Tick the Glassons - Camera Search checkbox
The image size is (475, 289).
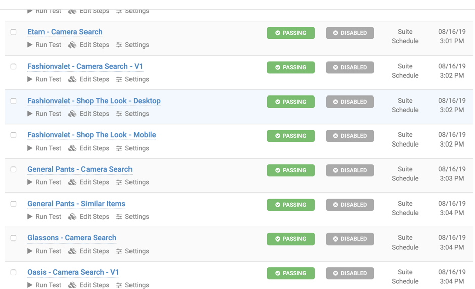(14, 238)
